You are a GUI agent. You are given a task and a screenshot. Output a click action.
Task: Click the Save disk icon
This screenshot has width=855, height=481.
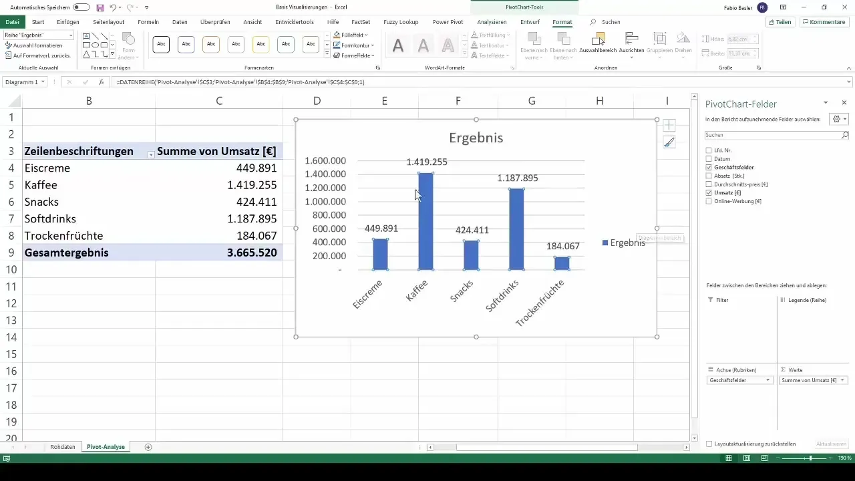[x=100, y=7]
